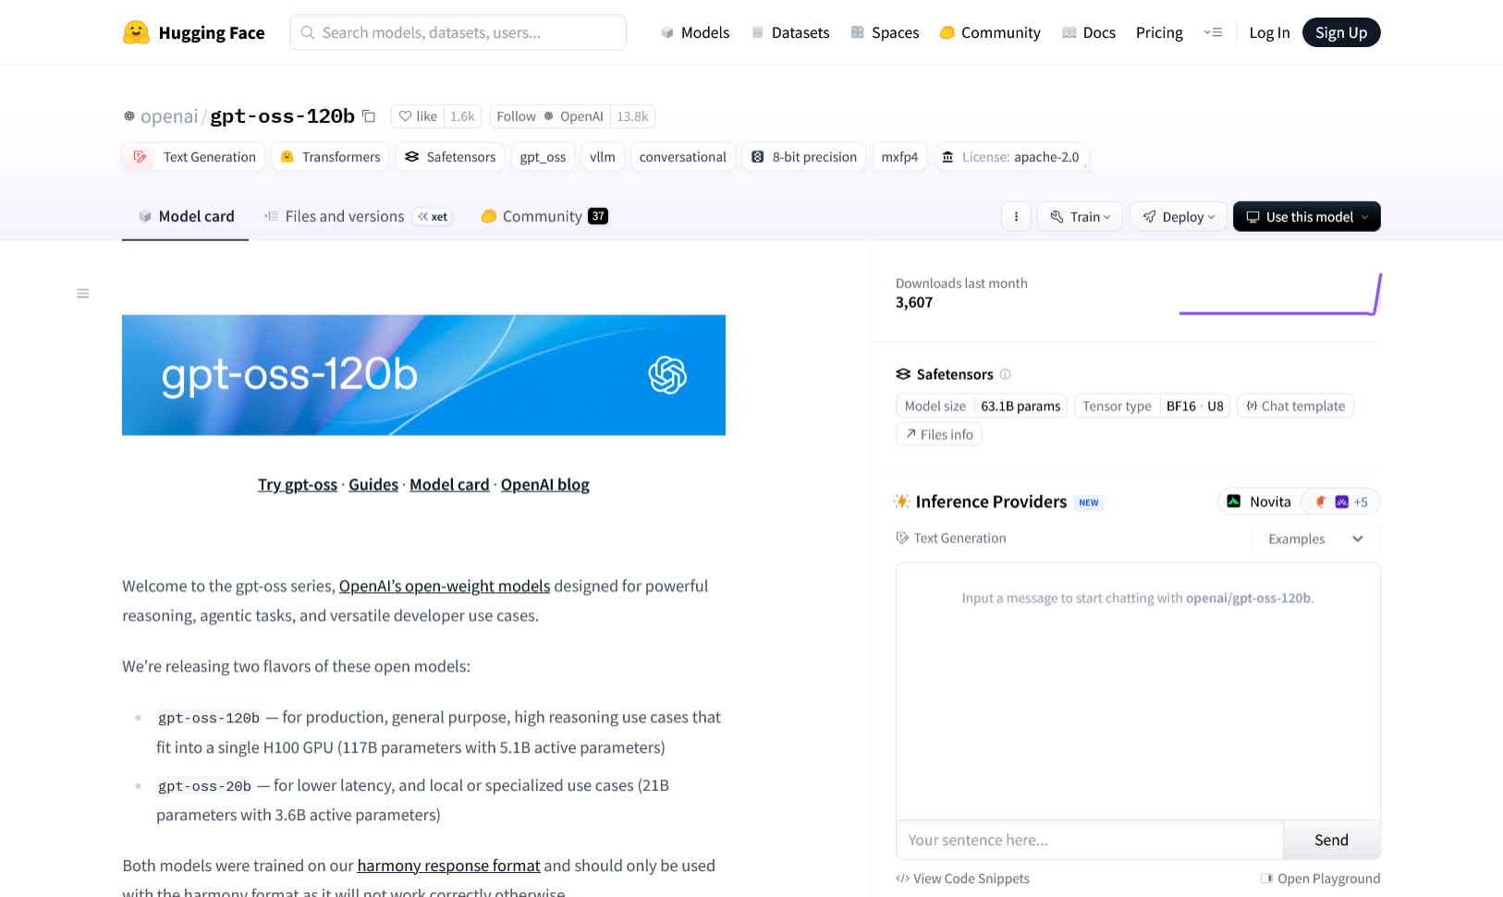The image size is (1503, 897).
Task: Click the downloads last month chart
Action: (1280, 295)
